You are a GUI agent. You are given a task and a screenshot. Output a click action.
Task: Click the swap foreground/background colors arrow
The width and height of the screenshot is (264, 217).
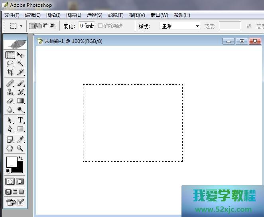[21, 159]
